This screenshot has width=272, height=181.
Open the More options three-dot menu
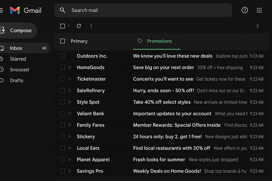tap(91, 26)
